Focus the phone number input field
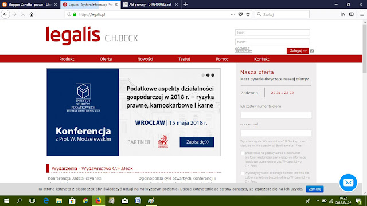Viewport: 367px width, 206px height. pyautogui.click(x=276, y=115)
